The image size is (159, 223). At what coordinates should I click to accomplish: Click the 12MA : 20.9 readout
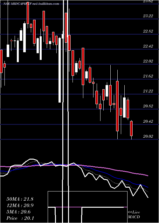tap(20, 205)
